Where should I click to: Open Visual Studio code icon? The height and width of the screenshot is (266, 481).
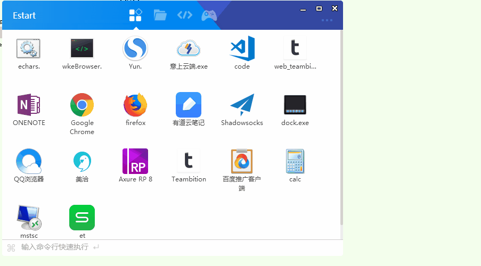click(242, 48)
